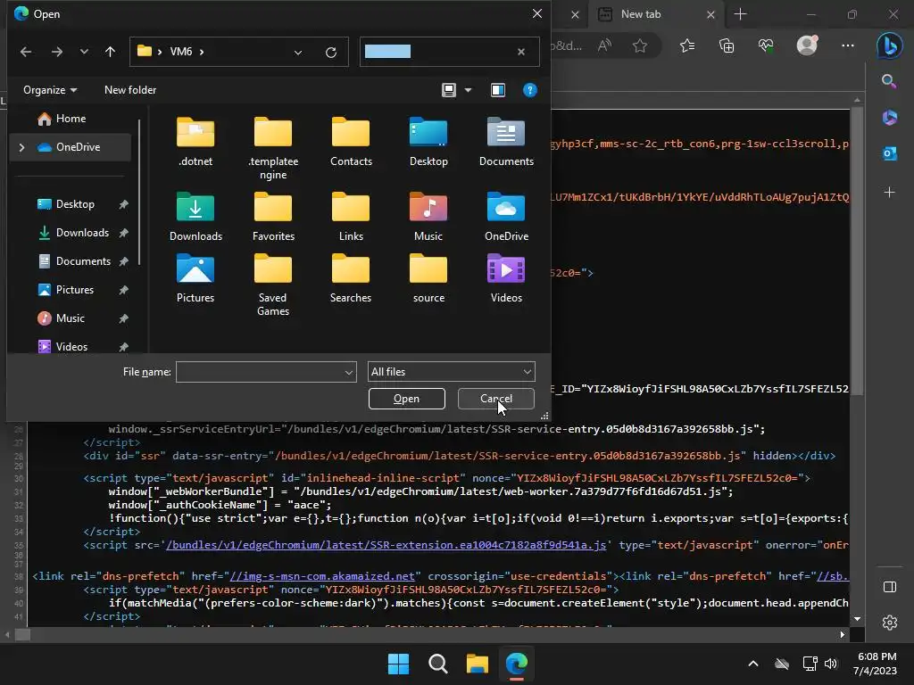Image resolution: width=914 pixels, height=685 pixels.
Task: Open the dialog help icon
Action: (x=529, y=90)
